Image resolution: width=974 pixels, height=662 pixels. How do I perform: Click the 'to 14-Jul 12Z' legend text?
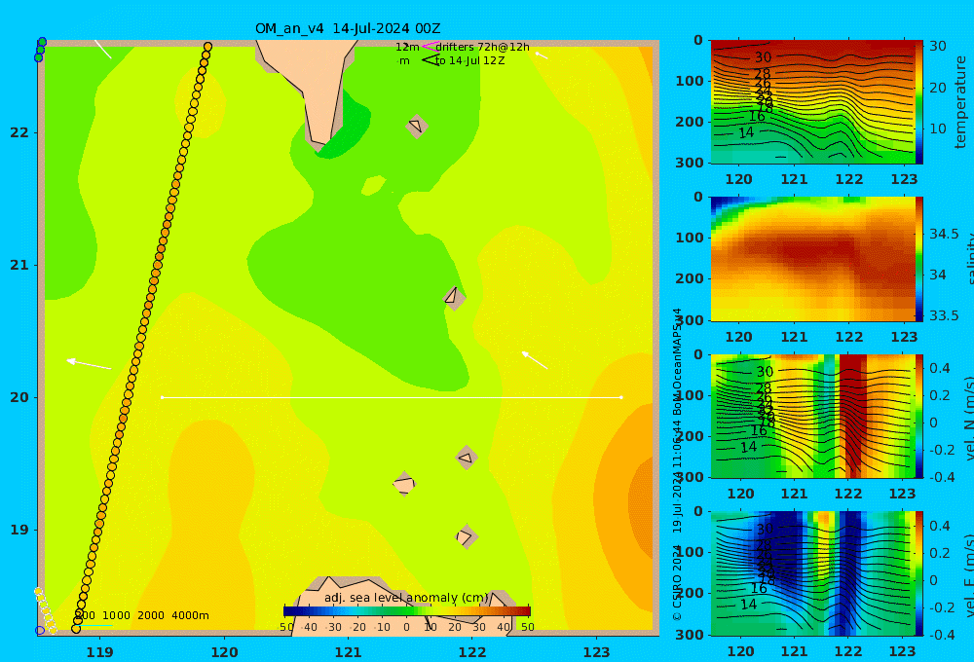click(469, 61)
